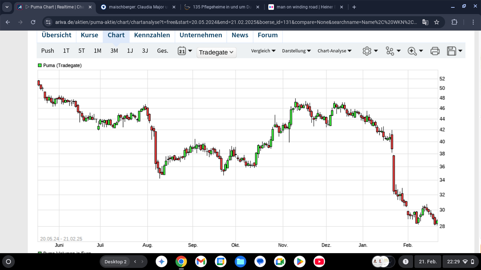
Task: Set chart period to 3J
Action: point(145,51)
